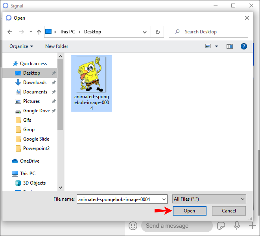Click the sidebar scrollbar thumb
This screenshot has width=260, height=236.
60,95
